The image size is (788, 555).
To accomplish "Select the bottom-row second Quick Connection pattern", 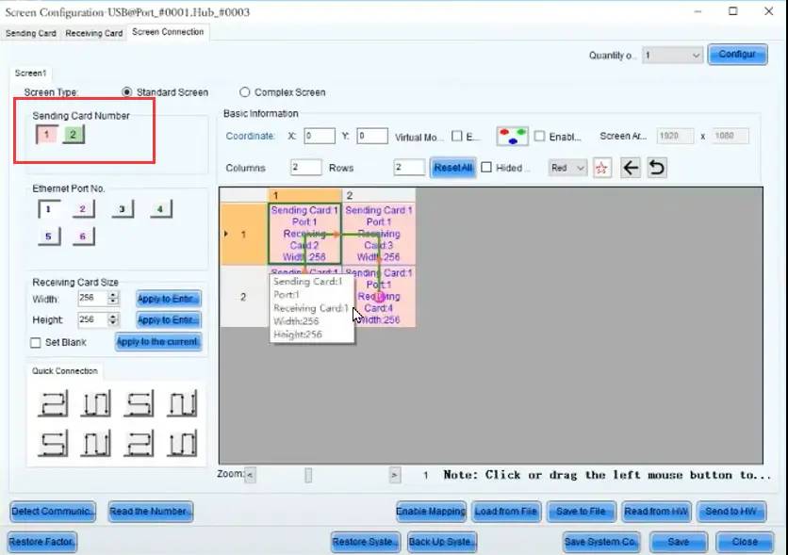I will [95, 444].
